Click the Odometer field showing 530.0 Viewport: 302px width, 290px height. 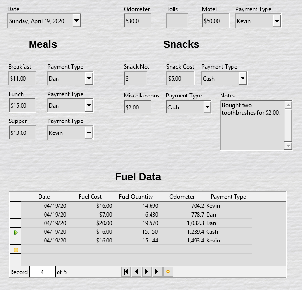(138, 21)
